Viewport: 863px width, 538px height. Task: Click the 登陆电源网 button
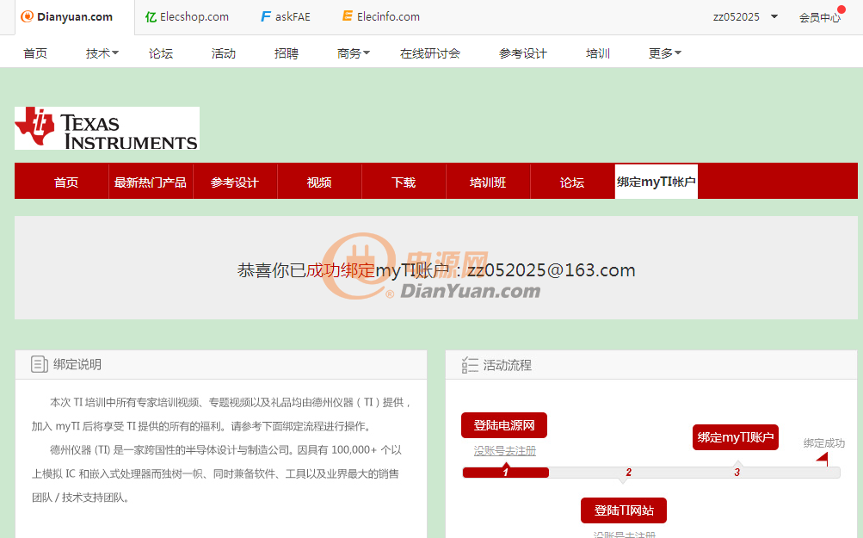(x=504, y=425)
